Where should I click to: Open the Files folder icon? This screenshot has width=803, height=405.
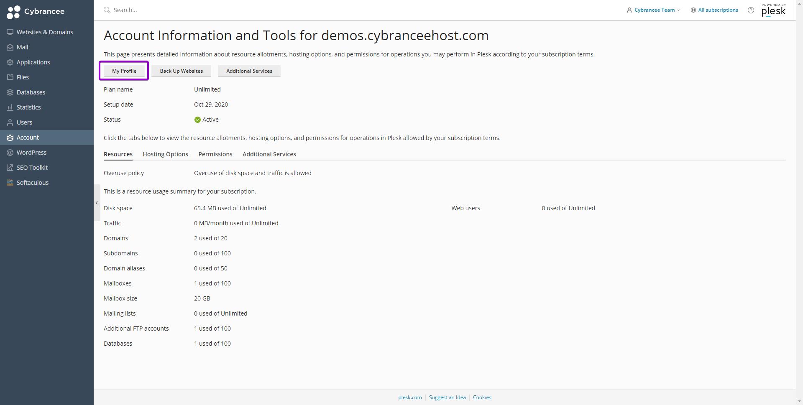10,77
